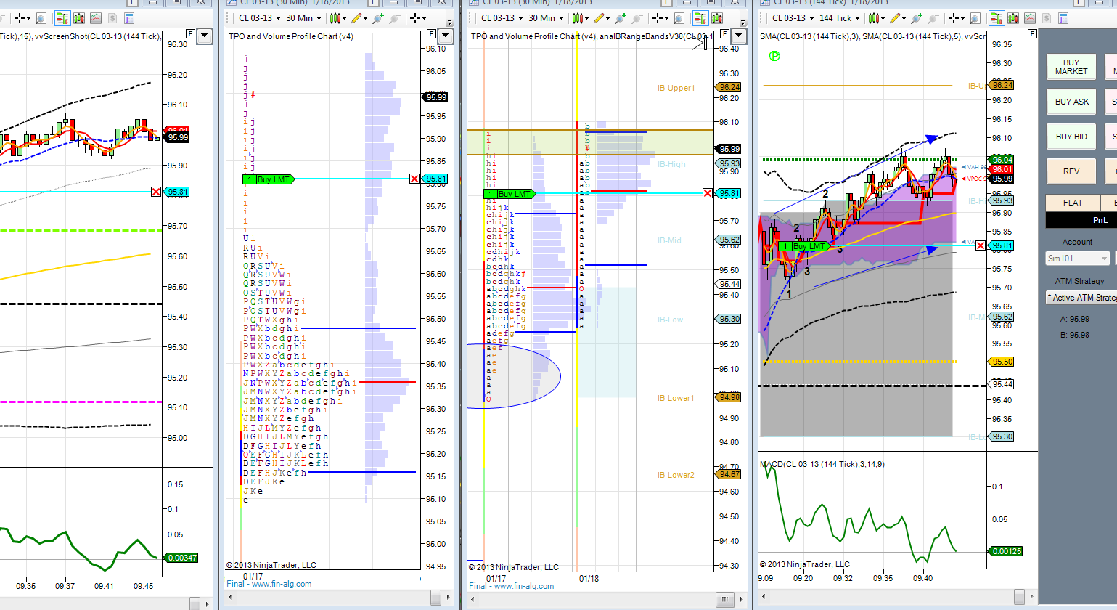Select Buy LMT order flag in TPO v4 chart

(268, 179)
